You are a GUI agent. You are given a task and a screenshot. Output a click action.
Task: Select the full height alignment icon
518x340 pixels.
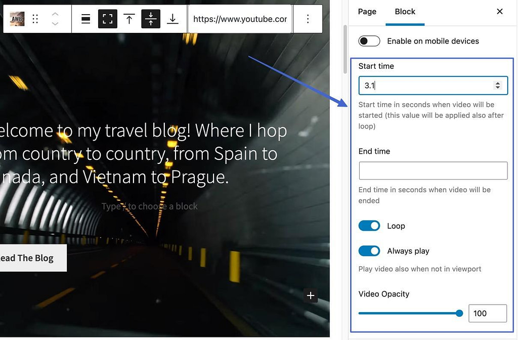point(108,19)
